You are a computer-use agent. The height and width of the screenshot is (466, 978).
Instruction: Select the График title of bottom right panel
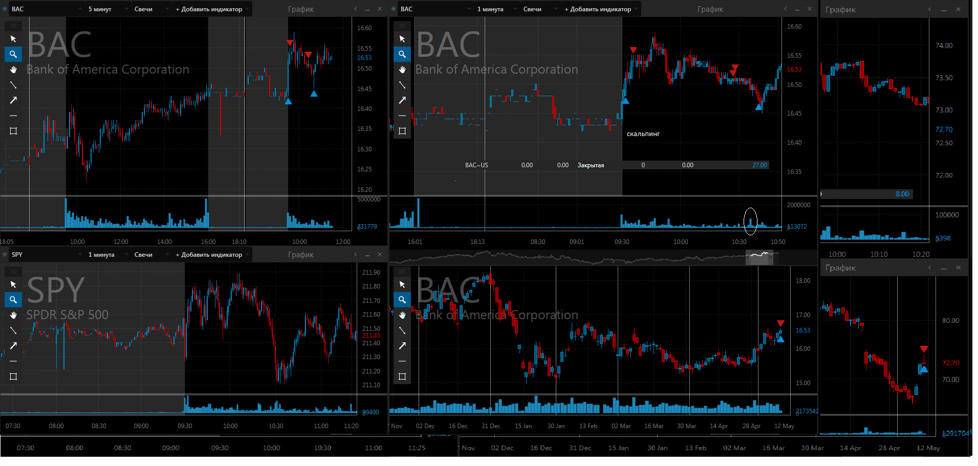coord(840,268)
